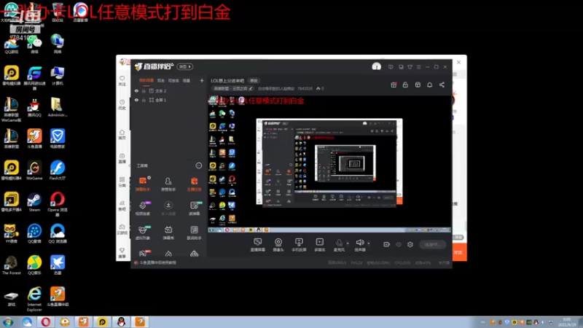Open Steam desktop shortcut

pos(34,202)
